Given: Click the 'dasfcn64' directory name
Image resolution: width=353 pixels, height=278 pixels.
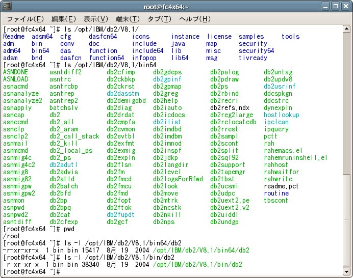Looking at the screenshot, I should point(103,37).
